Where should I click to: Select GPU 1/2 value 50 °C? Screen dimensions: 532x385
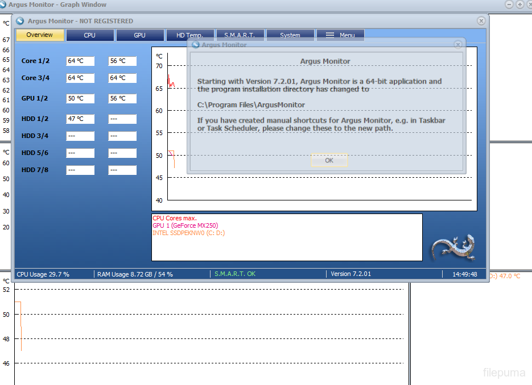pyautogui.click(x=80, y=99)
